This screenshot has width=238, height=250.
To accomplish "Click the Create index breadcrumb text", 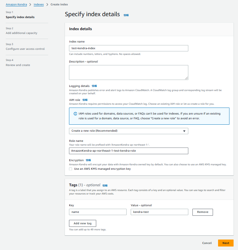I will [x=59, y=4].
